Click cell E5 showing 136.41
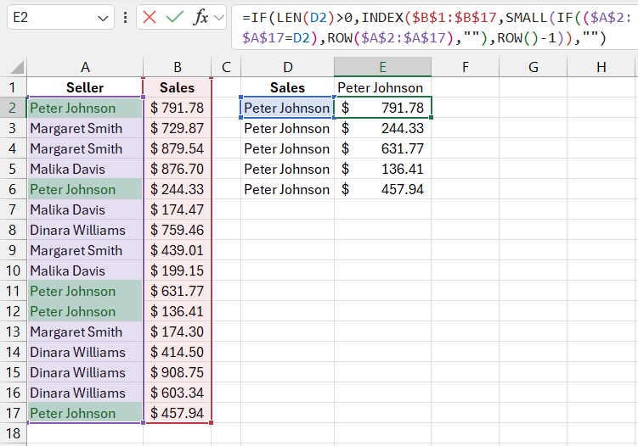 (x=383, y=169)
